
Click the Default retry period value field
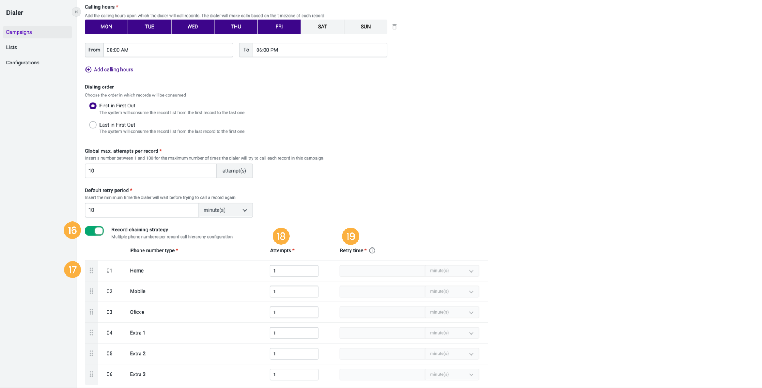coord(142,210)
